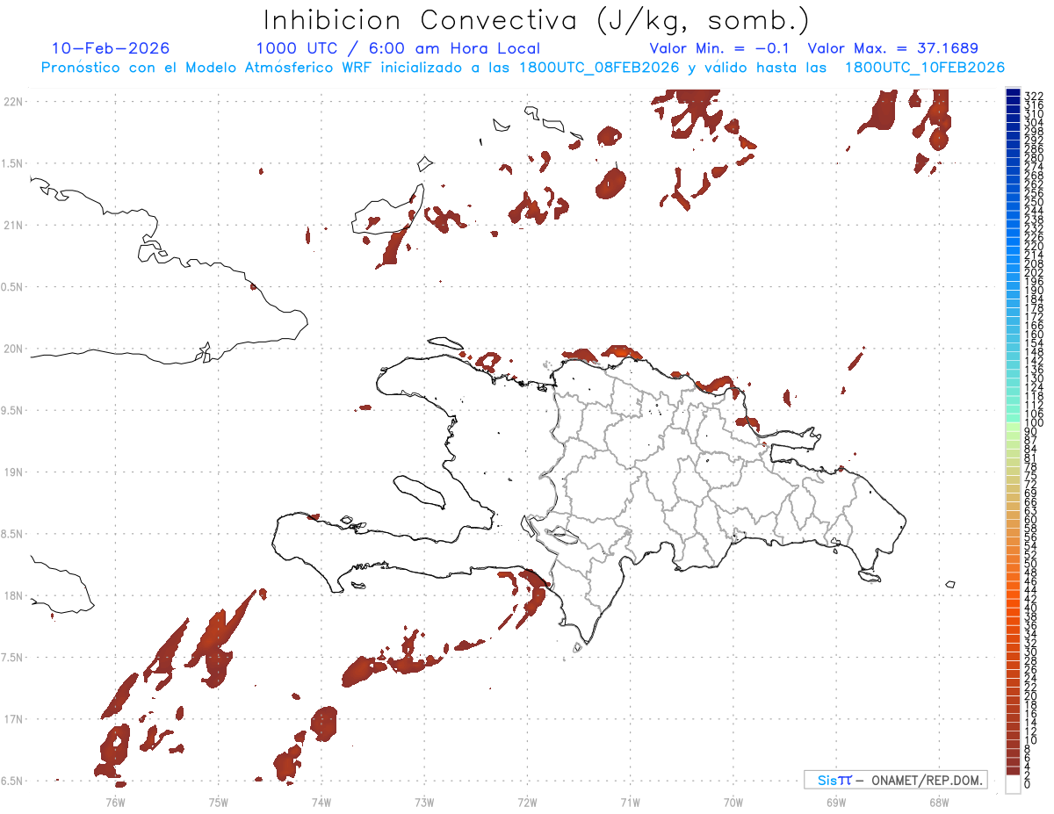Click the "20" value on the color scale
Image resolution: width=1054 pixels, height=814 pixels.
(1030, 696)
